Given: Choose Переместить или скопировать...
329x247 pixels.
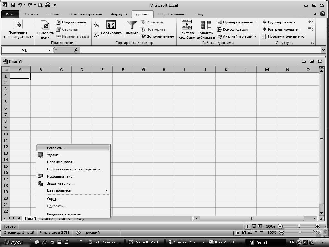Looking at the screenshot, I should click(73, 169).
